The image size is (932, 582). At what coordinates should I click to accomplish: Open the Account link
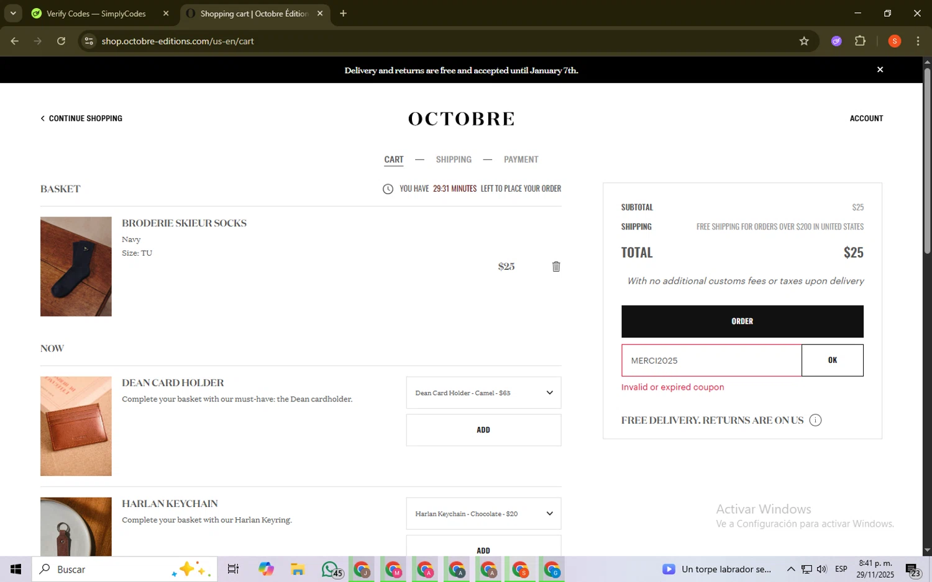(866, 118)
